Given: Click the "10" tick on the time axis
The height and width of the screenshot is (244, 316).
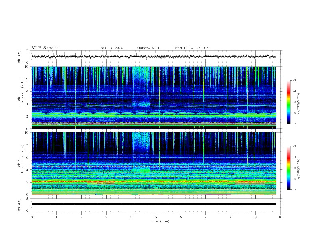Looking at the screenshot, I should pyautogui.click(x=280, y=217).
